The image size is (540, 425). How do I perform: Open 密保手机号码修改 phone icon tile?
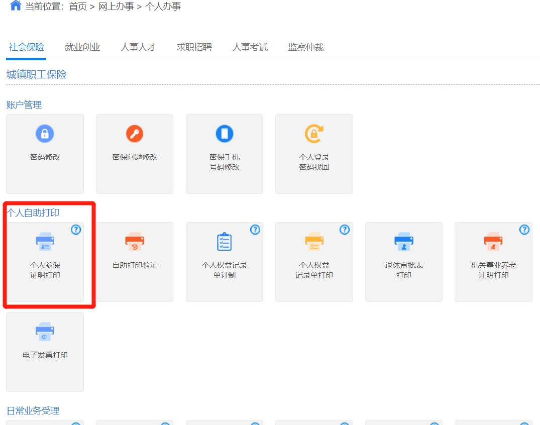[225, 134]
